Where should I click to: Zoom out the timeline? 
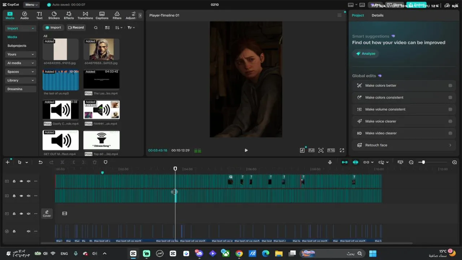411,162
